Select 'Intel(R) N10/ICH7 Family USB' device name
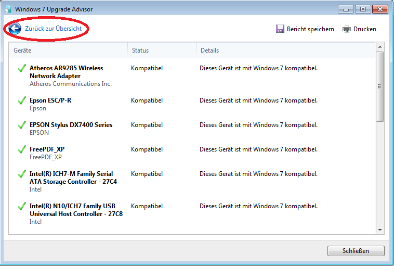Image resolution: width=394 pixels, height=266 pixels. tap(76, 210)
